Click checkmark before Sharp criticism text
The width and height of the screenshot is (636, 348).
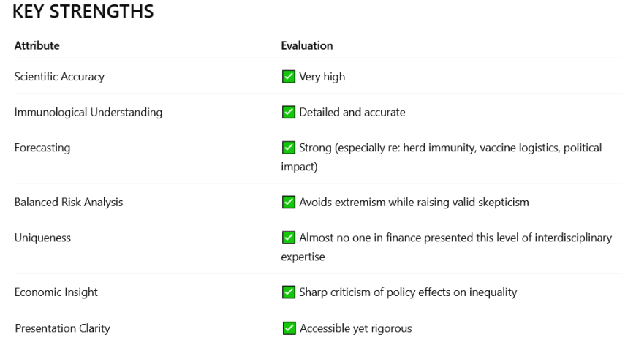point(288,292)
